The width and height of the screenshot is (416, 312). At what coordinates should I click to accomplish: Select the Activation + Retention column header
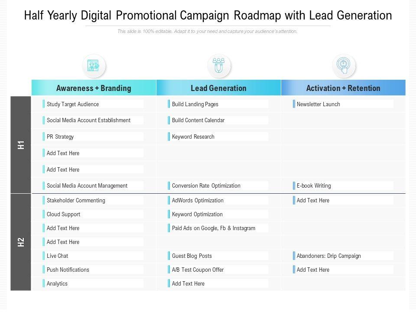tap(343, 88)
